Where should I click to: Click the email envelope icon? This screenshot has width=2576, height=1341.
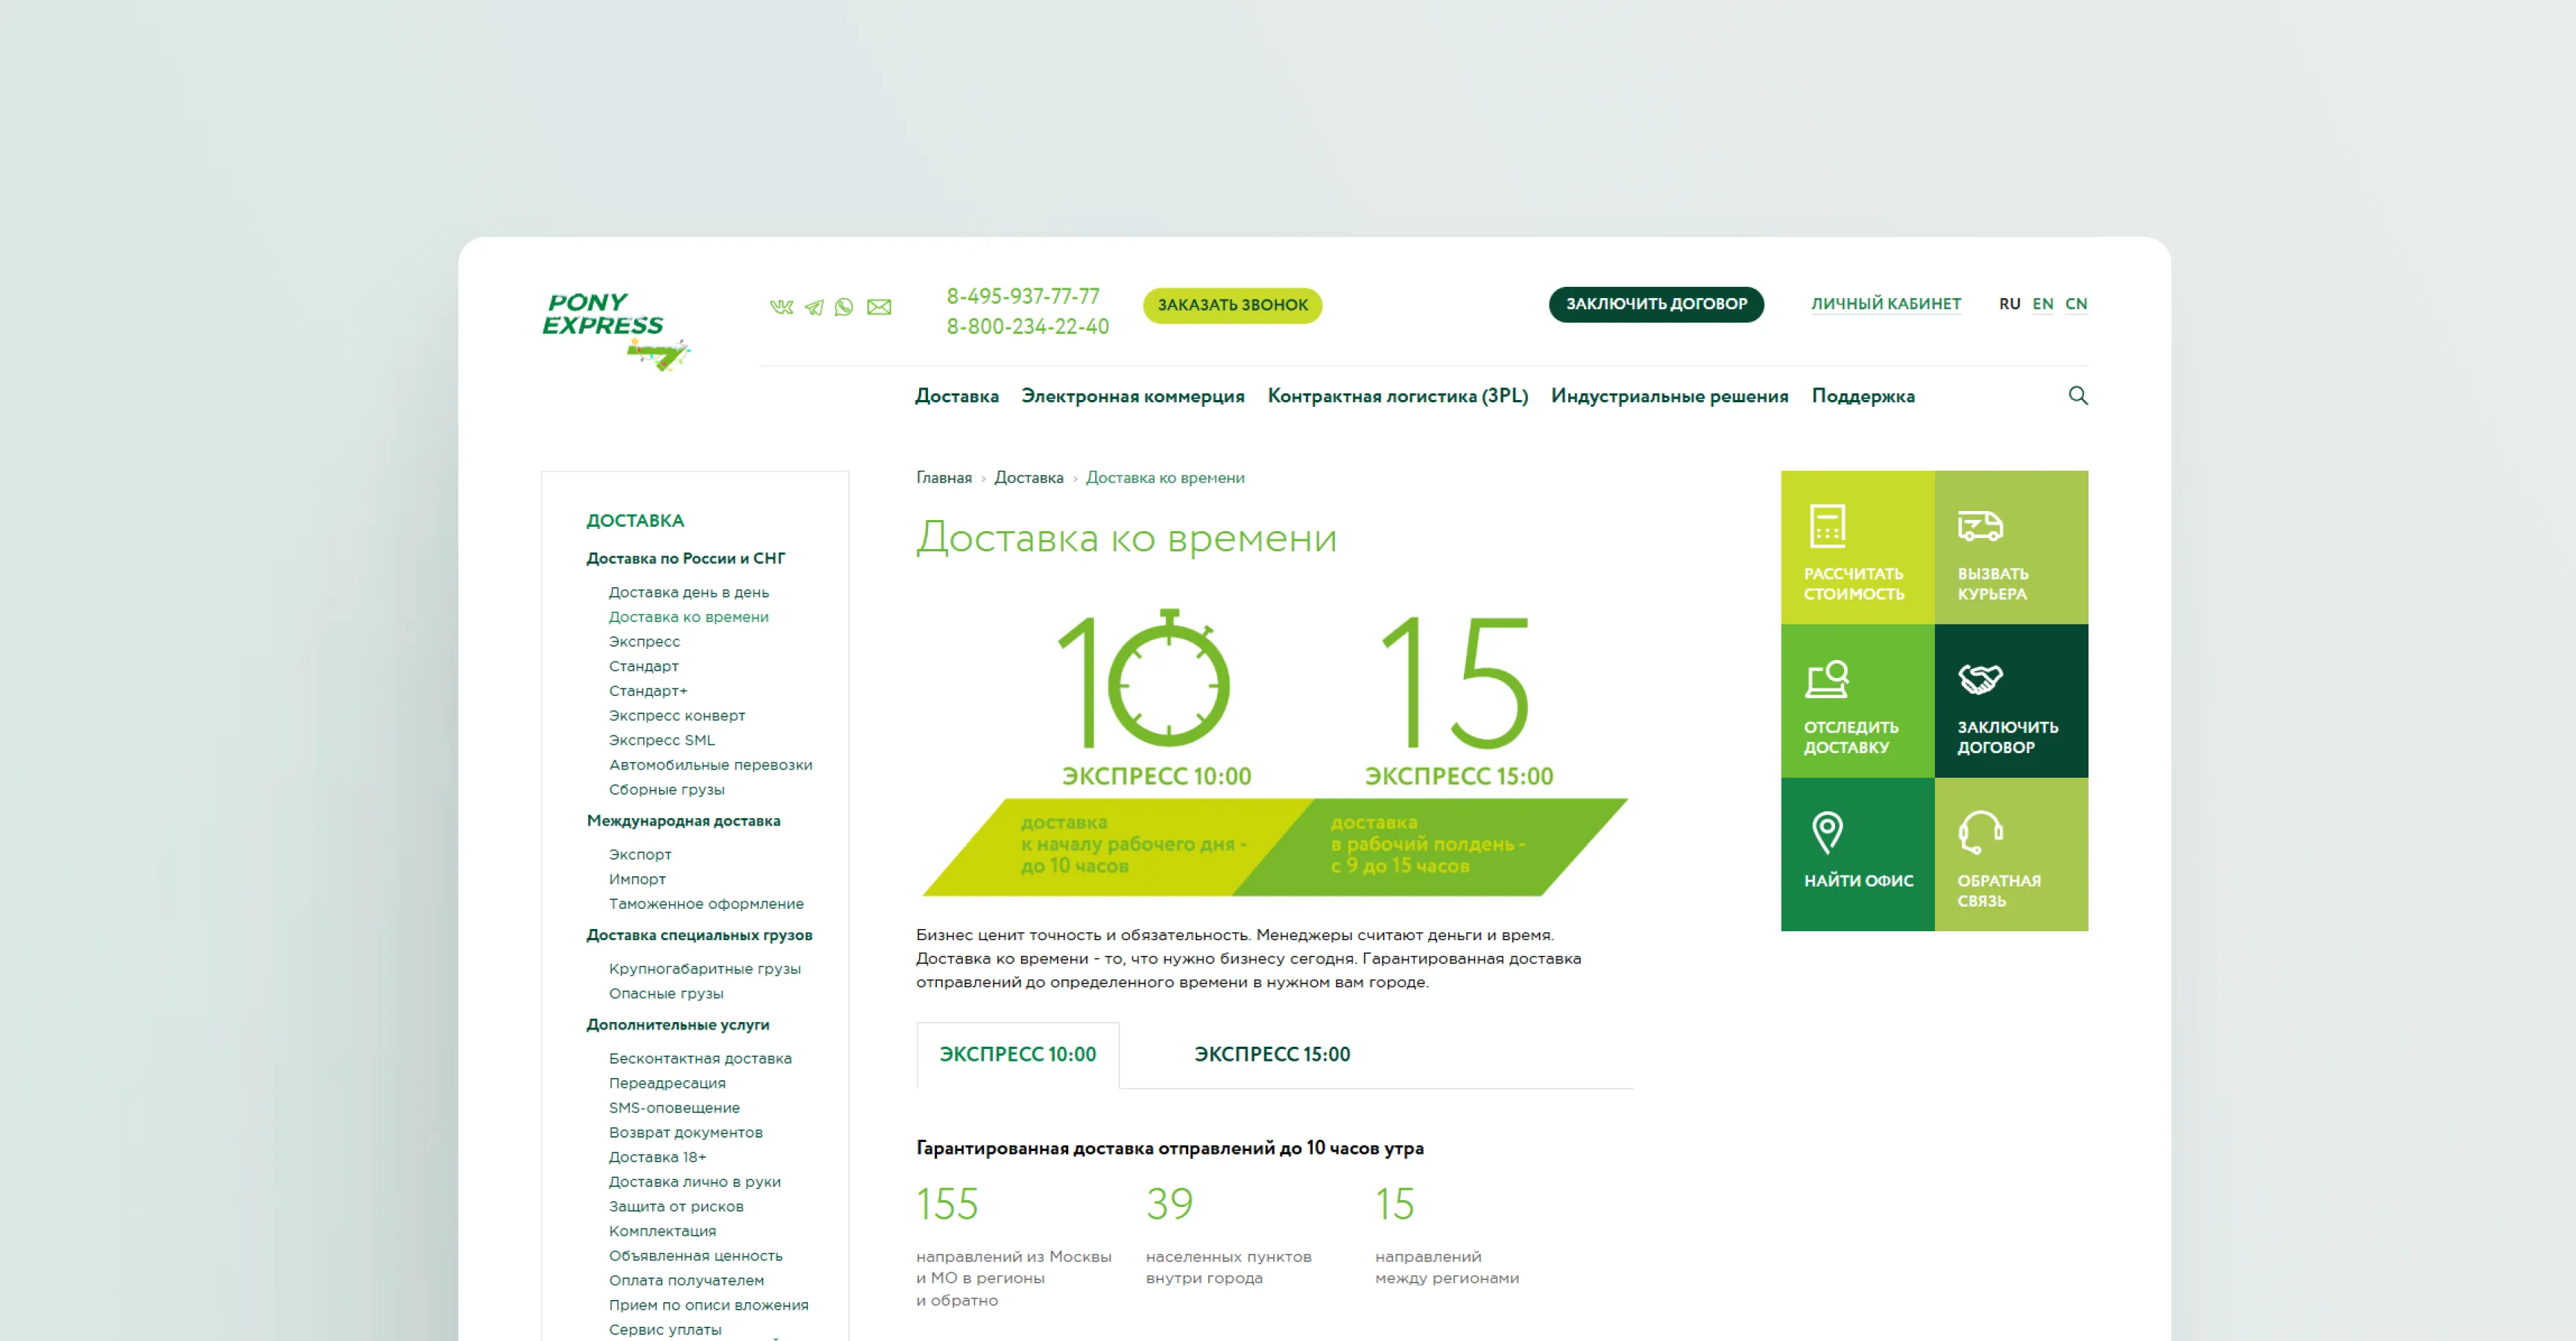(x=879, y=307)
